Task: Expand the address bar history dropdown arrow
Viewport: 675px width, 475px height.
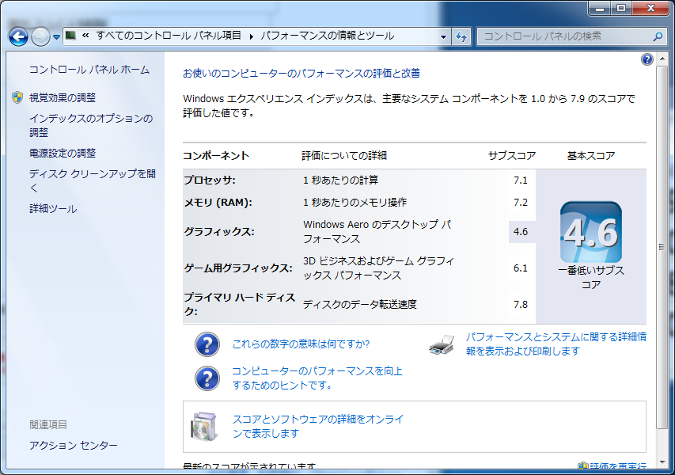Action: pos(443,36)
